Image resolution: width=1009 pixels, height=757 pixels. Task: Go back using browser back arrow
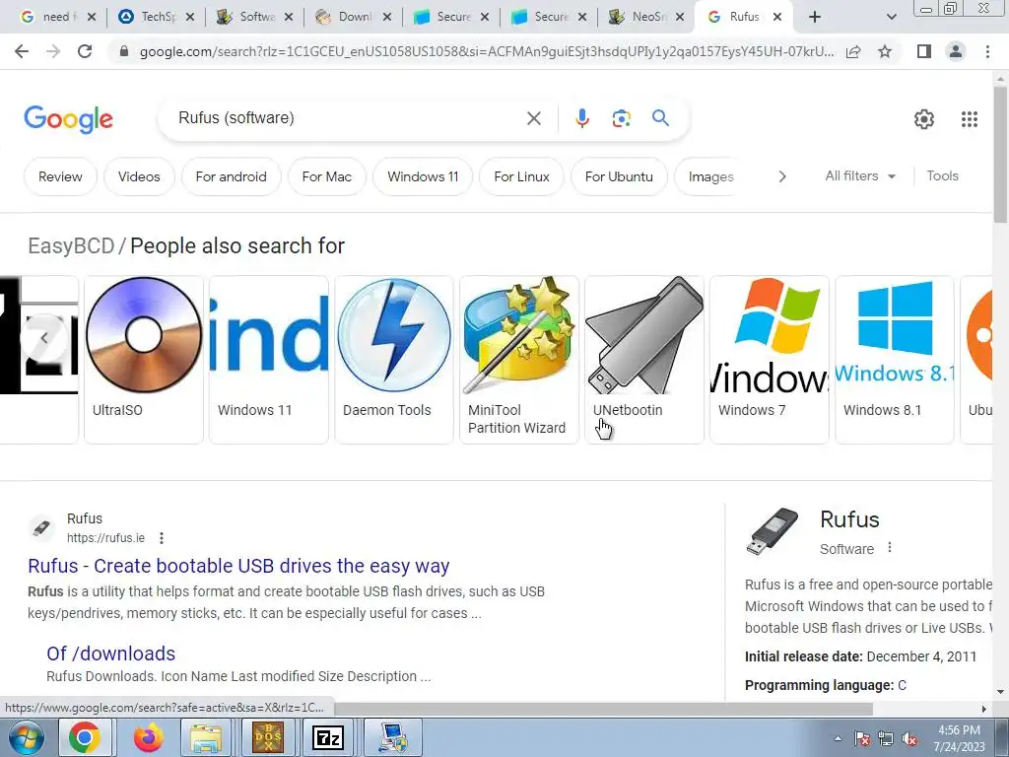click(22, 51)
